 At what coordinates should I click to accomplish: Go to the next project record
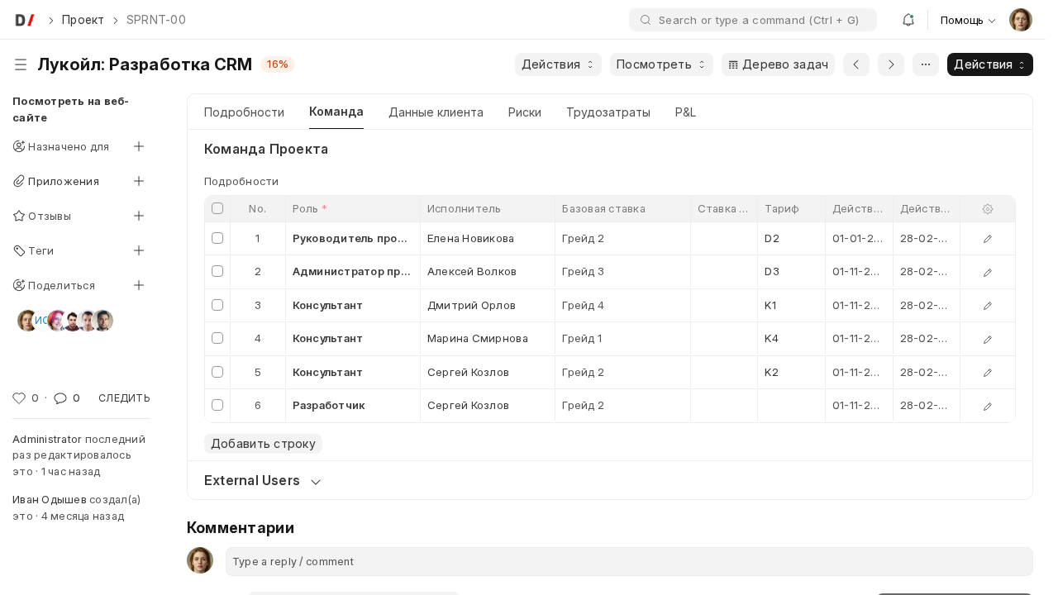pyautogui.click(x=891, y=64)
